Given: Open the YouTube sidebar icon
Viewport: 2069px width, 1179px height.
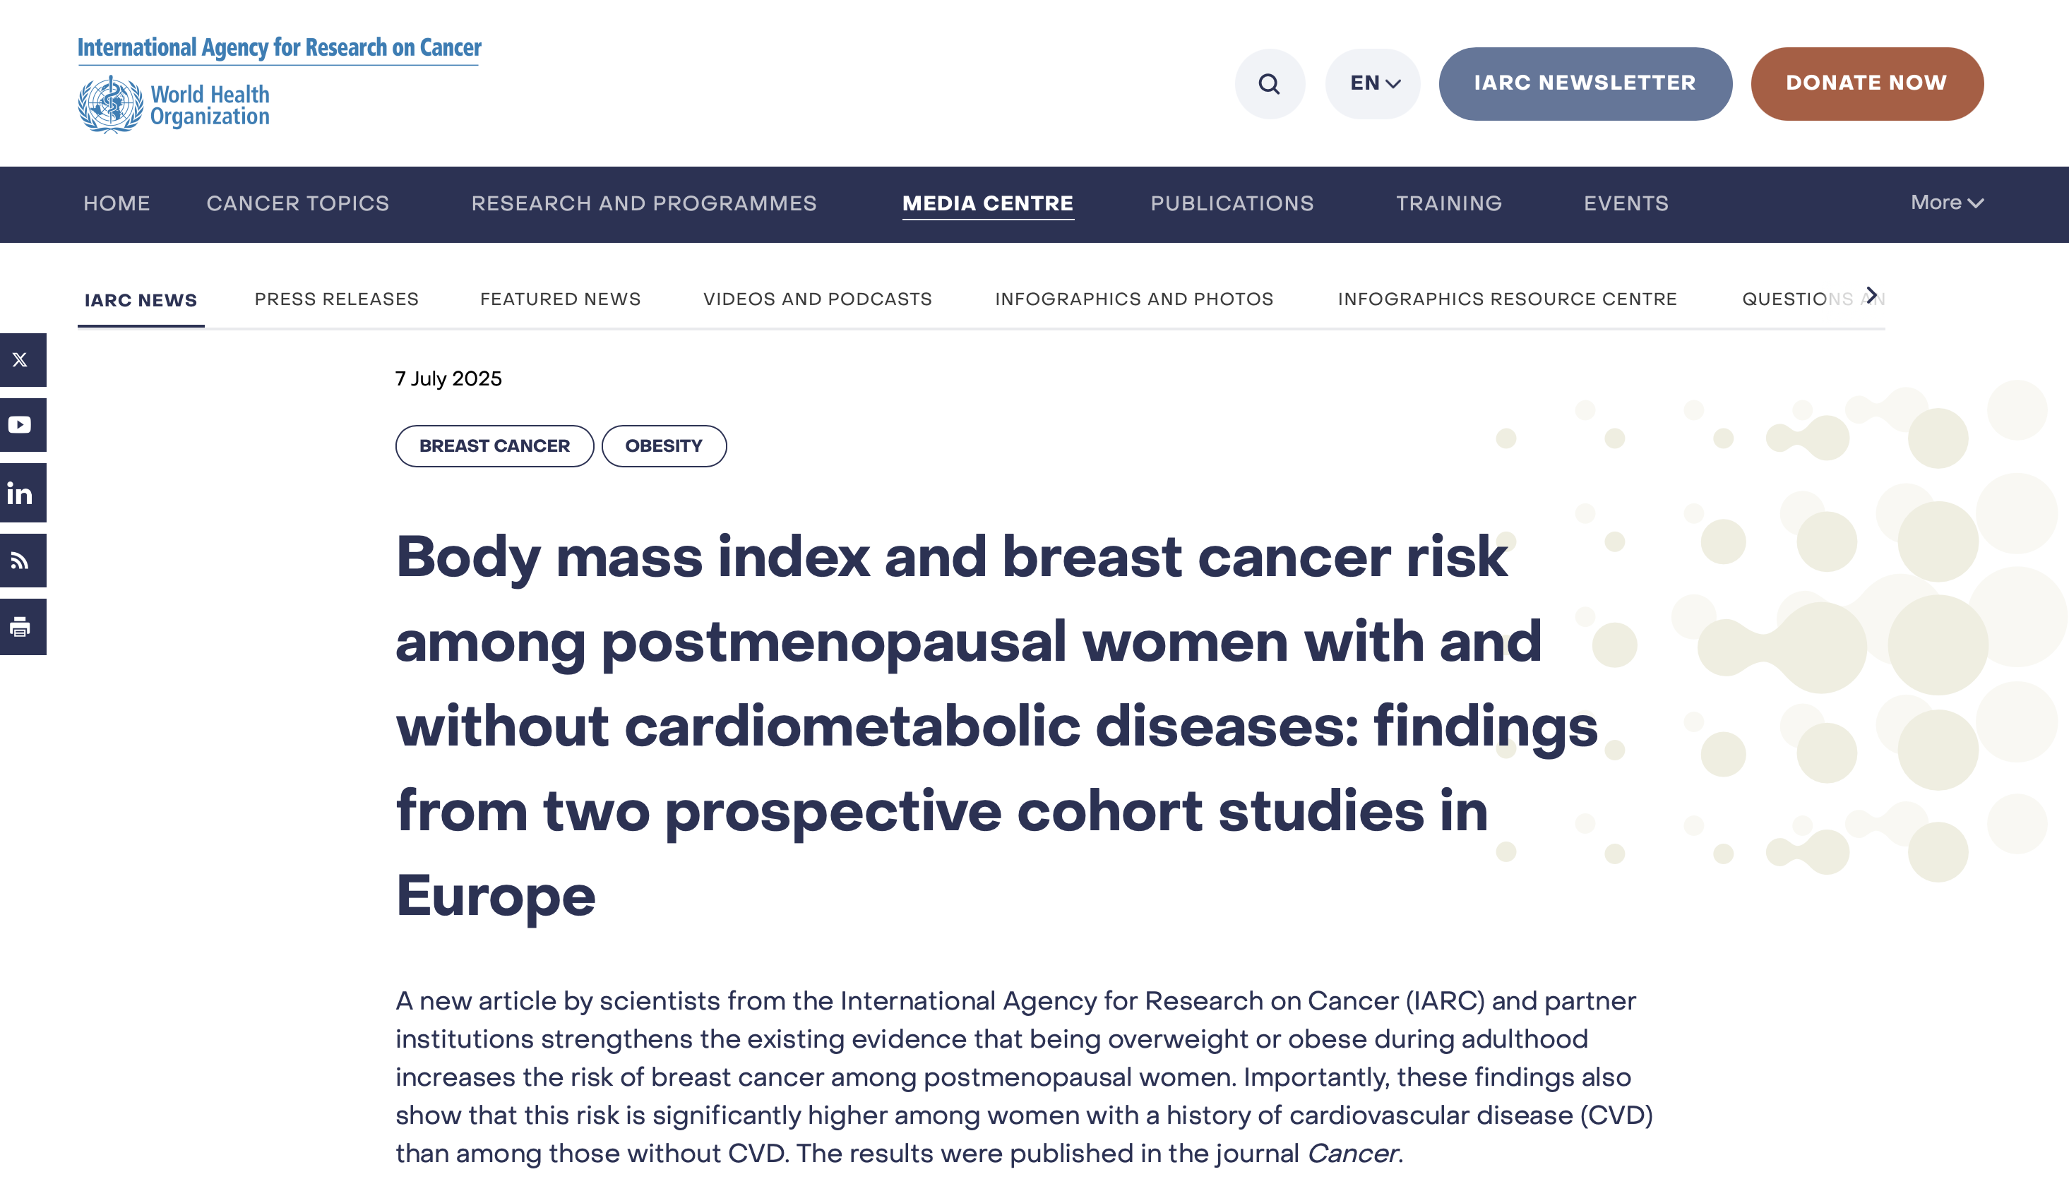Looking at the screenshot, I should click(x=21, y=424).
